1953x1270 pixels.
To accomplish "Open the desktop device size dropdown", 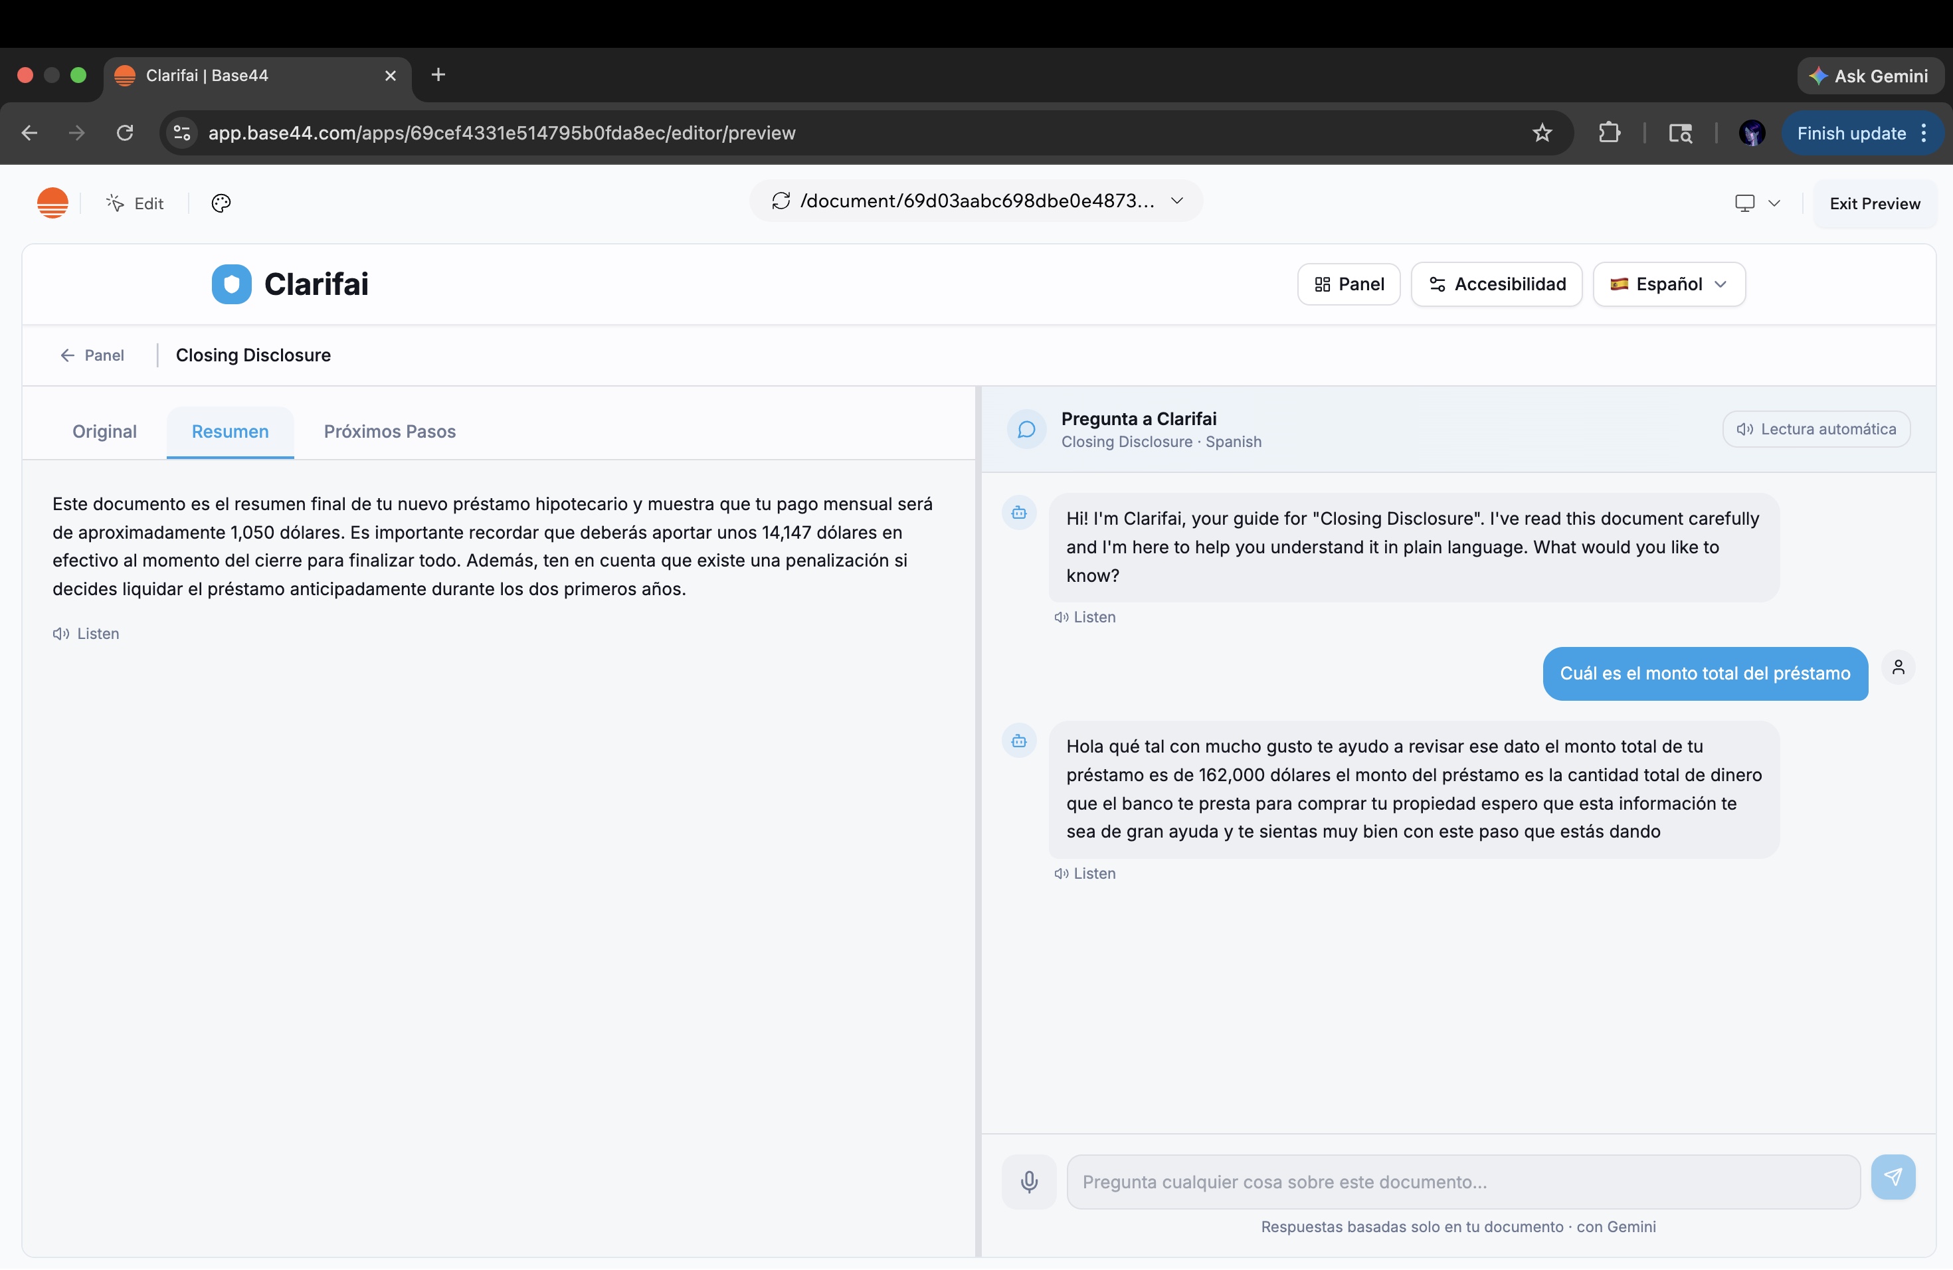I will 1756,203.
